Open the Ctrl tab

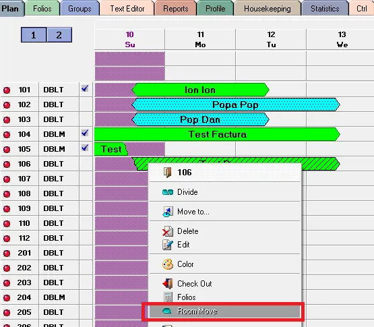[362, 9]
